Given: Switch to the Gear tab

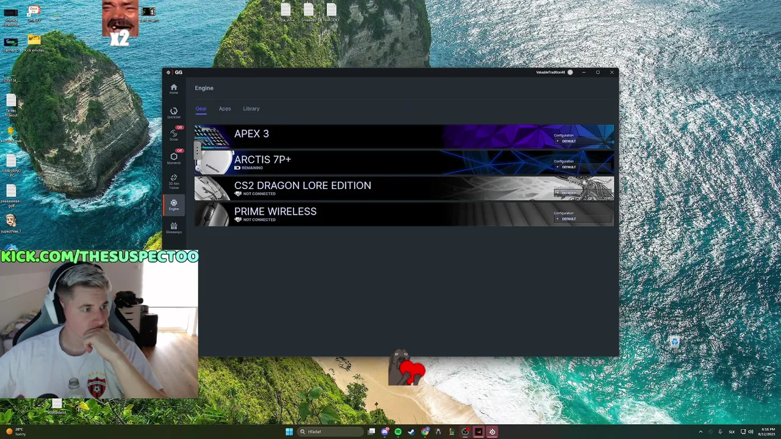Looking at the screenshot, I should 201,109.
